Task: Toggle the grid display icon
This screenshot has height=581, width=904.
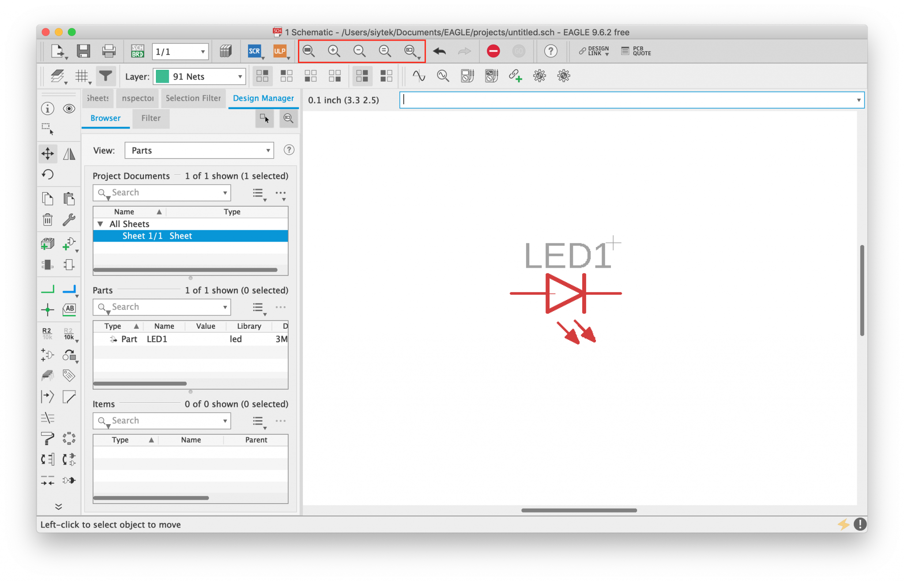Action: click(82, 76)
